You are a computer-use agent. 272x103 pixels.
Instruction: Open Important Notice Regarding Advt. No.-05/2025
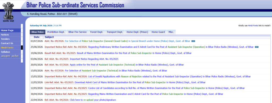coord(81,59)
